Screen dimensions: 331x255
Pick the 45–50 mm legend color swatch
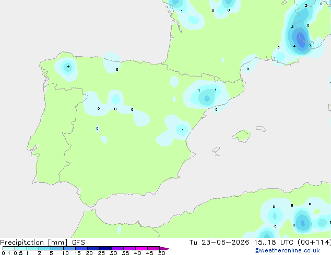153,248
